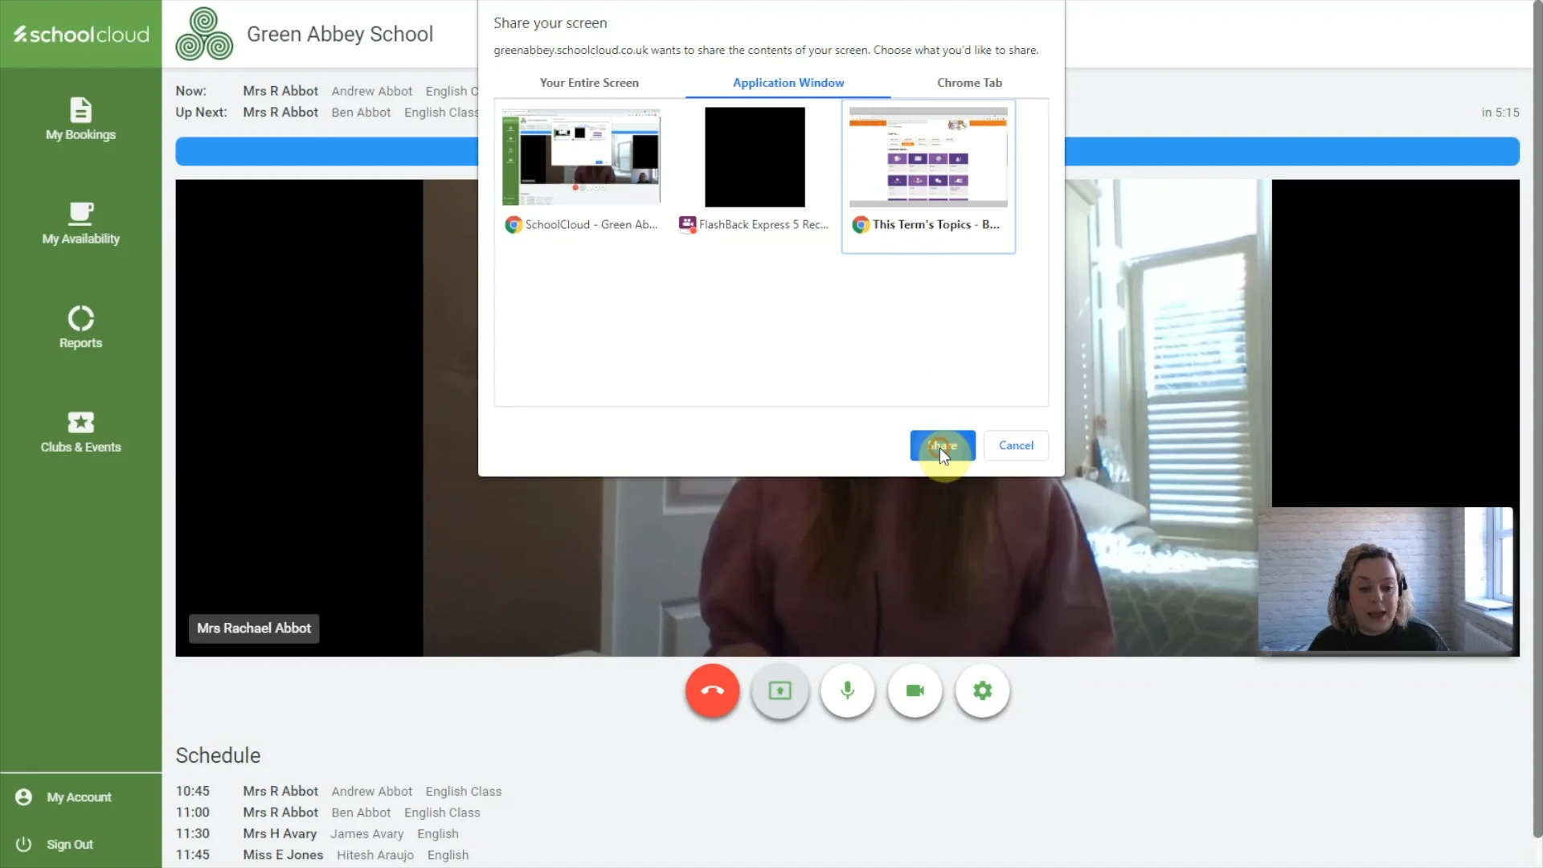Select the Application Window tab
This screenshot has width=1543, height=868.
(788, 83)
